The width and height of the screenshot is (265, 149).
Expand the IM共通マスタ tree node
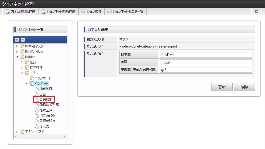pyautogui.click(x=17, y=46)
